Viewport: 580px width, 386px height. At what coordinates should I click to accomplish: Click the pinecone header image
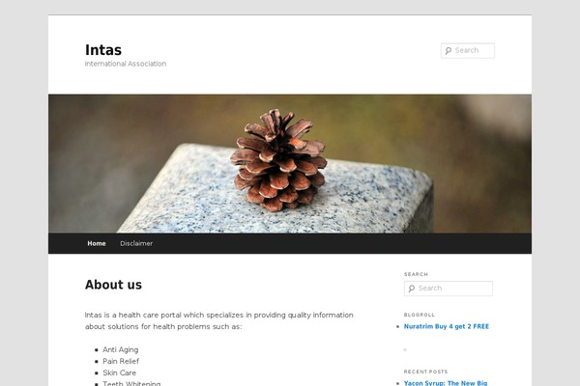point(290,164)
